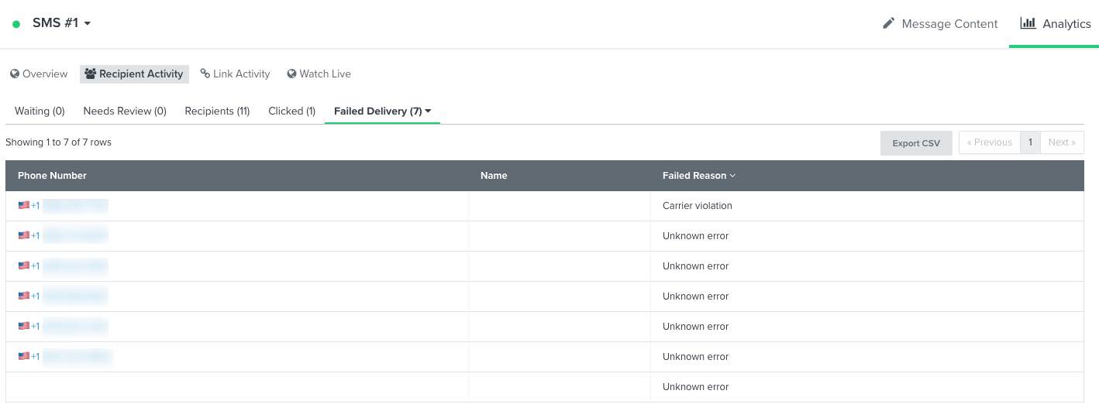Expand the Failed Delivery (7) dropdown caret

tap(429, 111)
